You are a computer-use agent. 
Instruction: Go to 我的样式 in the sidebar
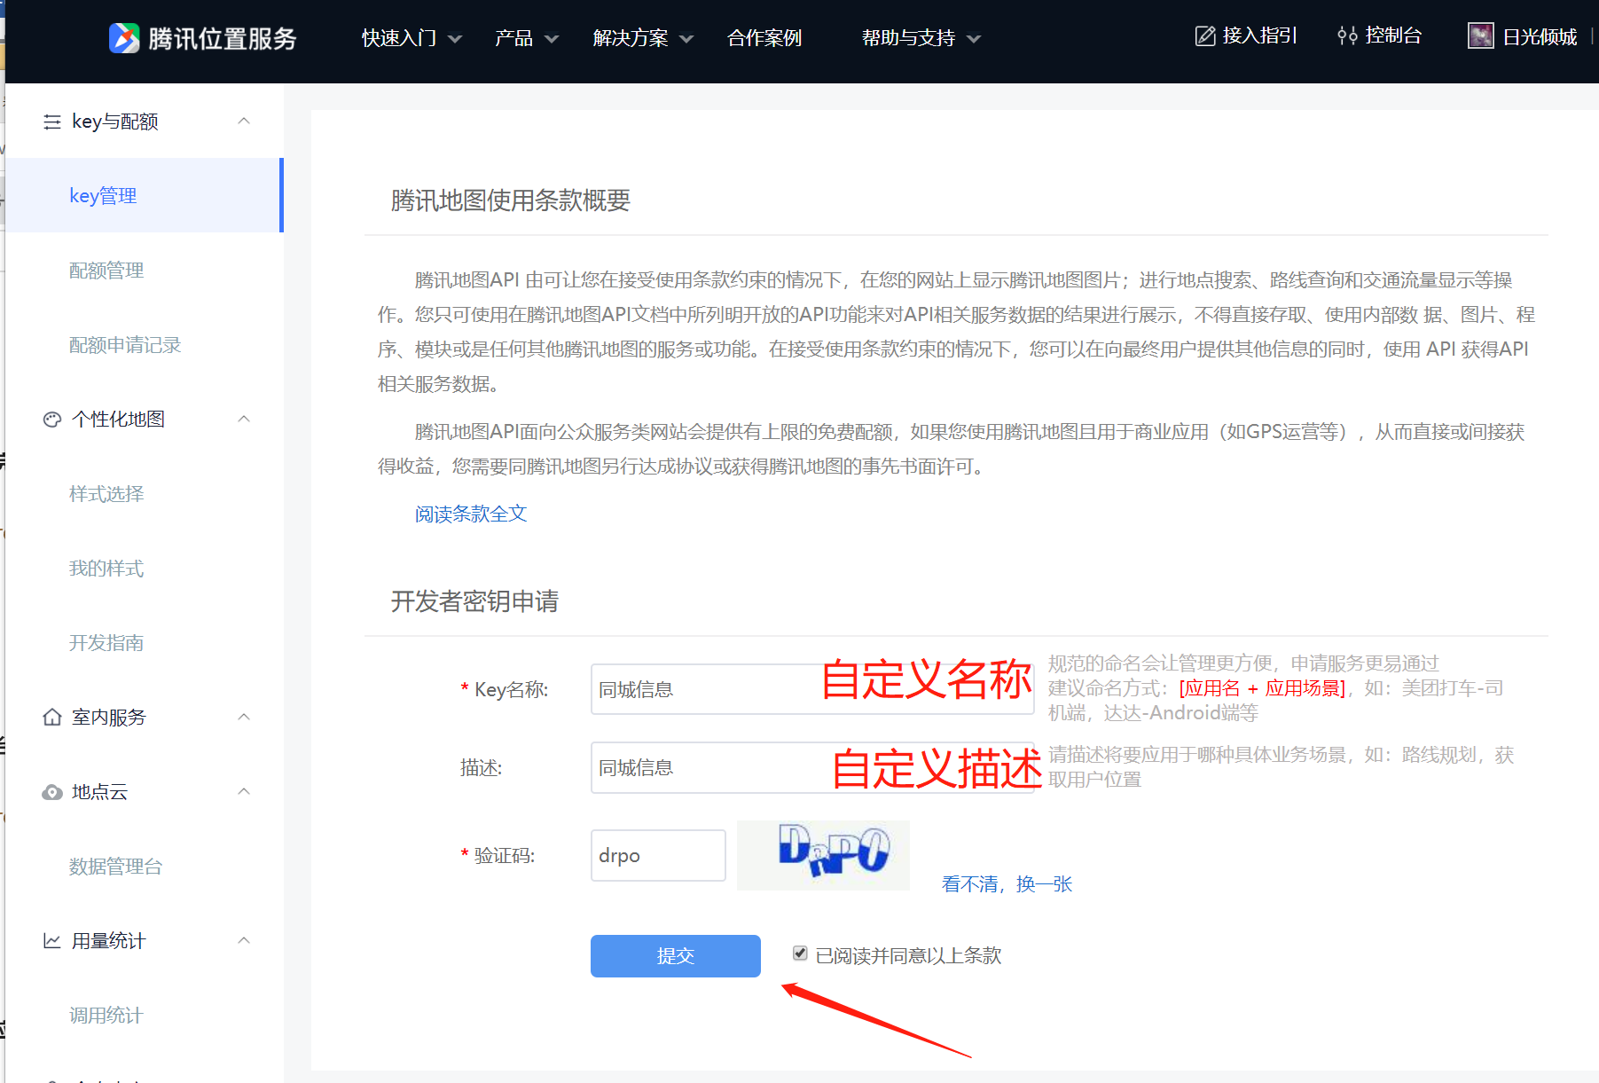(x=106, y=569)
